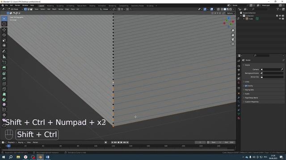Open the Material properties tab icon
The width and height of the screenshot is (286, 160).
coord(239,118)
